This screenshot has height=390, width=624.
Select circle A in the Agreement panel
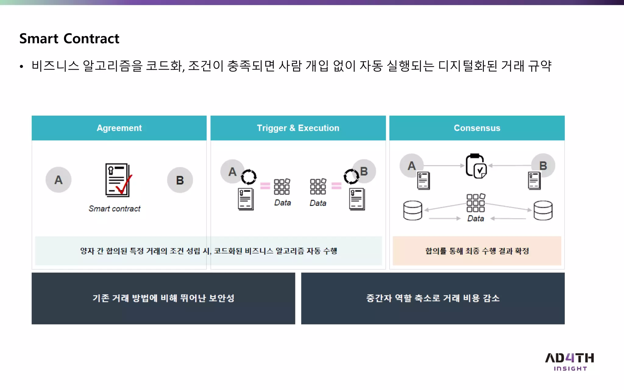coord(58,180)
